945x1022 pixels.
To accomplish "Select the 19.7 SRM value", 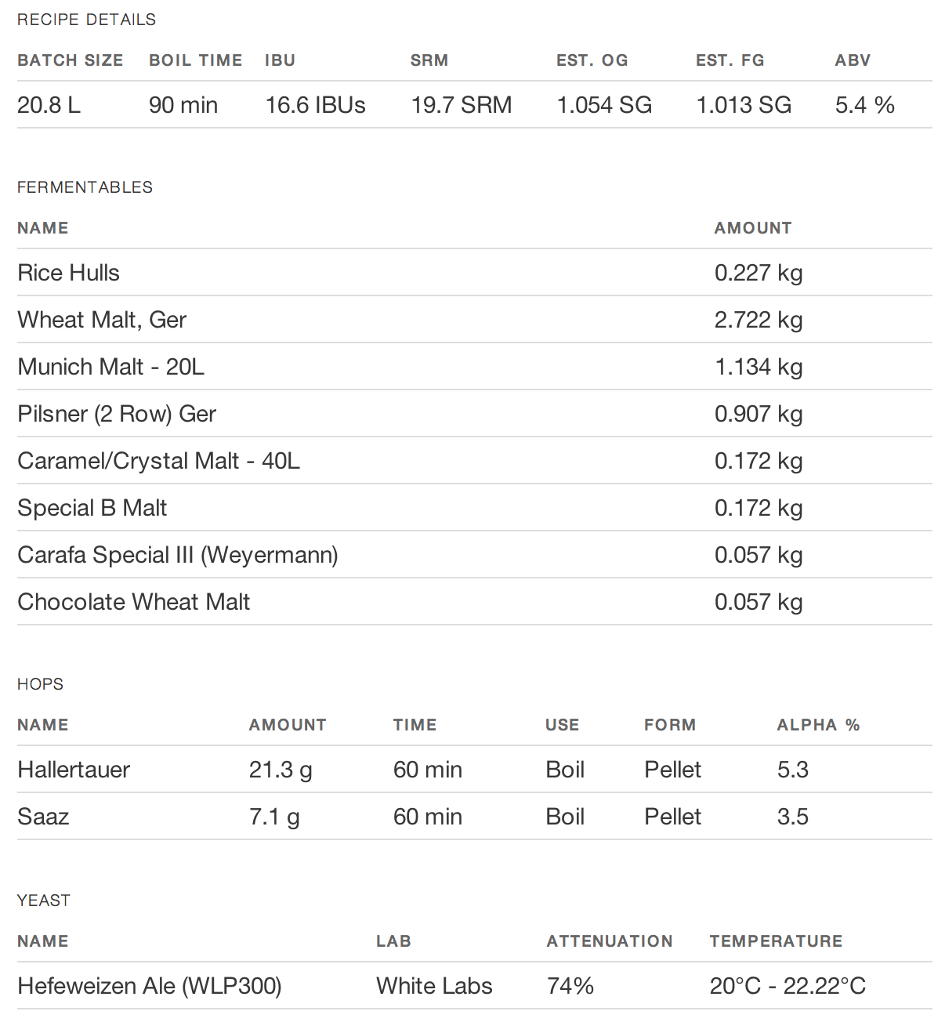I will 461,105.
